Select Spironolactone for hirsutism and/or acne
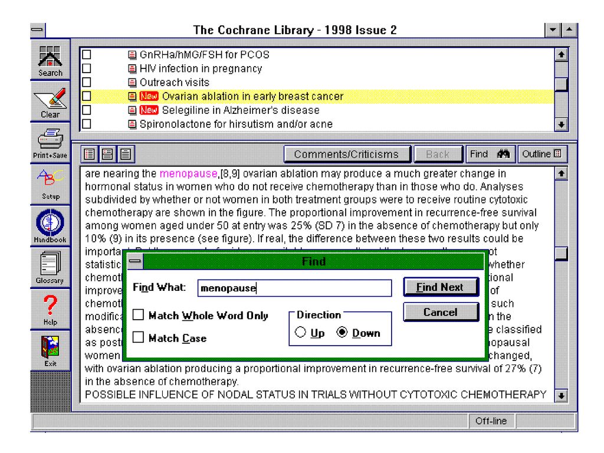Viewport: 604px width, 453px height. (x=236, y=124)
